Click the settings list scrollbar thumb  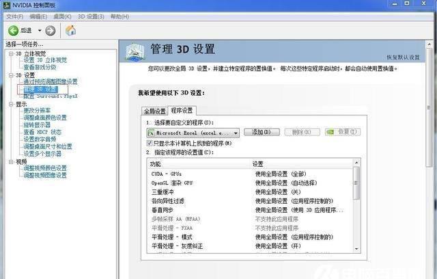tap(356, 183)
